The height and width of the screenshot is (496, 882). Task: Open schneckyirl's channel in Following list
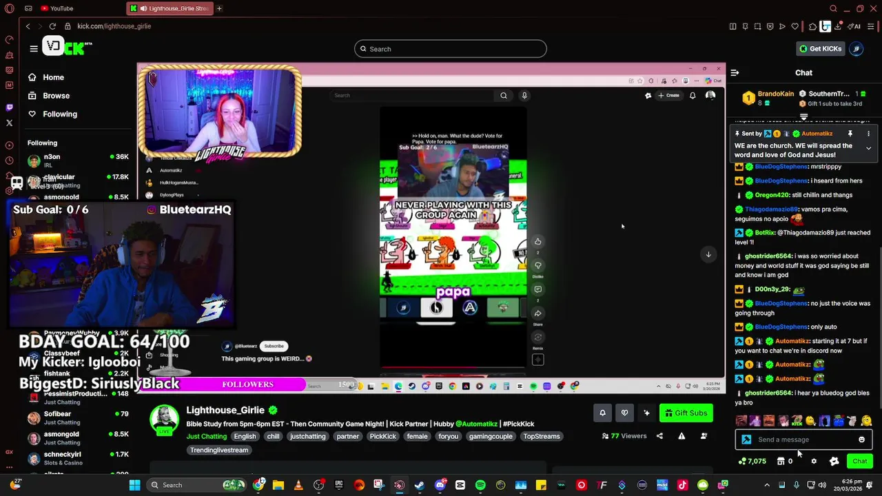pyautogui.click(x=78, y=458)
